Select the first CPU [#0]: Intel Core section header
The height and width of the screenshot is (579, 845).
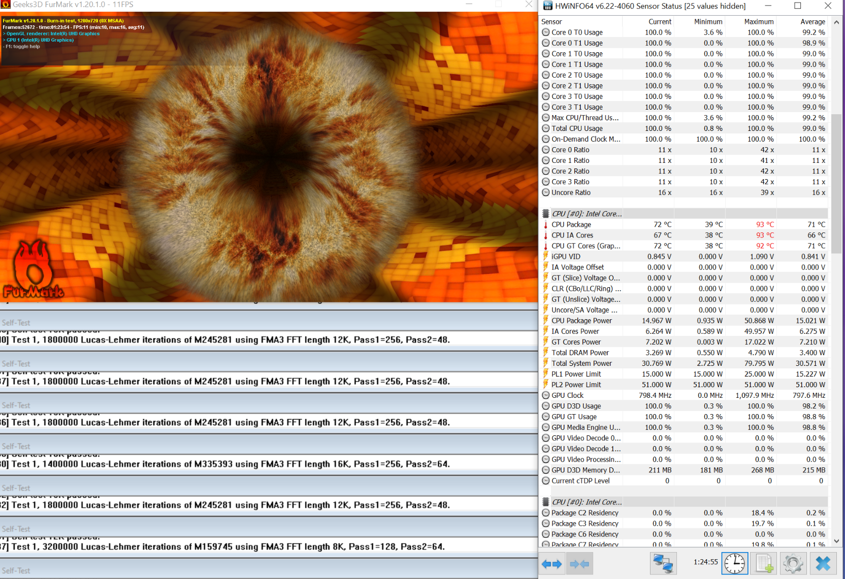[x=684, y=214]
